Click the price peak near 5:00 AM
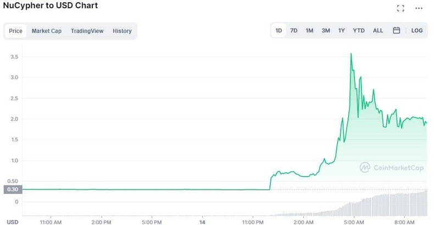This screenshot has width=434, height=225. pos(351,54)
